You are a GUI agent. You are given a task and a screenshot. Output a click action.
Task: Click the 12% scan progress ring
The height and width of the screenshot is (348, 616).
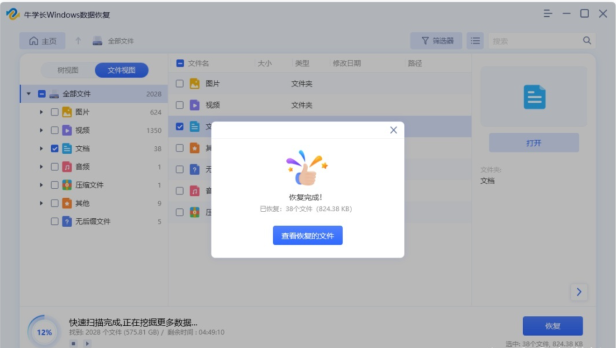(44, 332)
